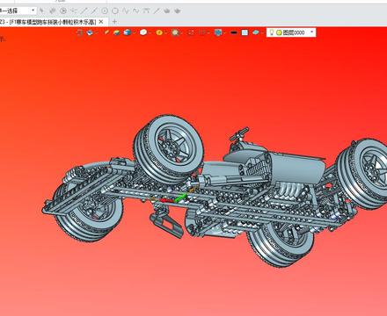Open the blue cube view orientation icon
387x316 pixels.
(x=90, y=32)
